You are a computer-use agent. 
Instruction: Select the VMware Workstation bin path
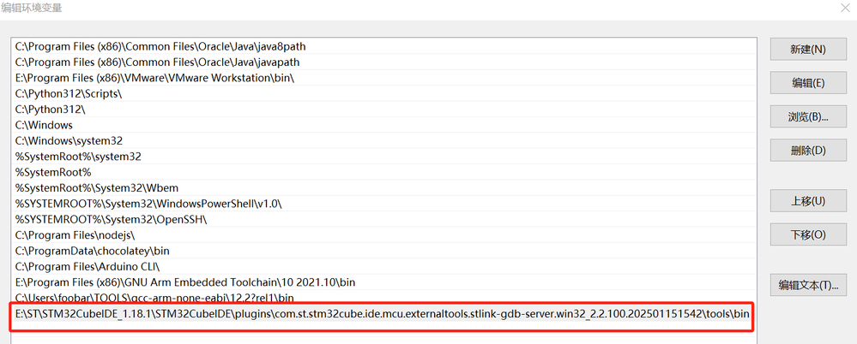(154, 78)
